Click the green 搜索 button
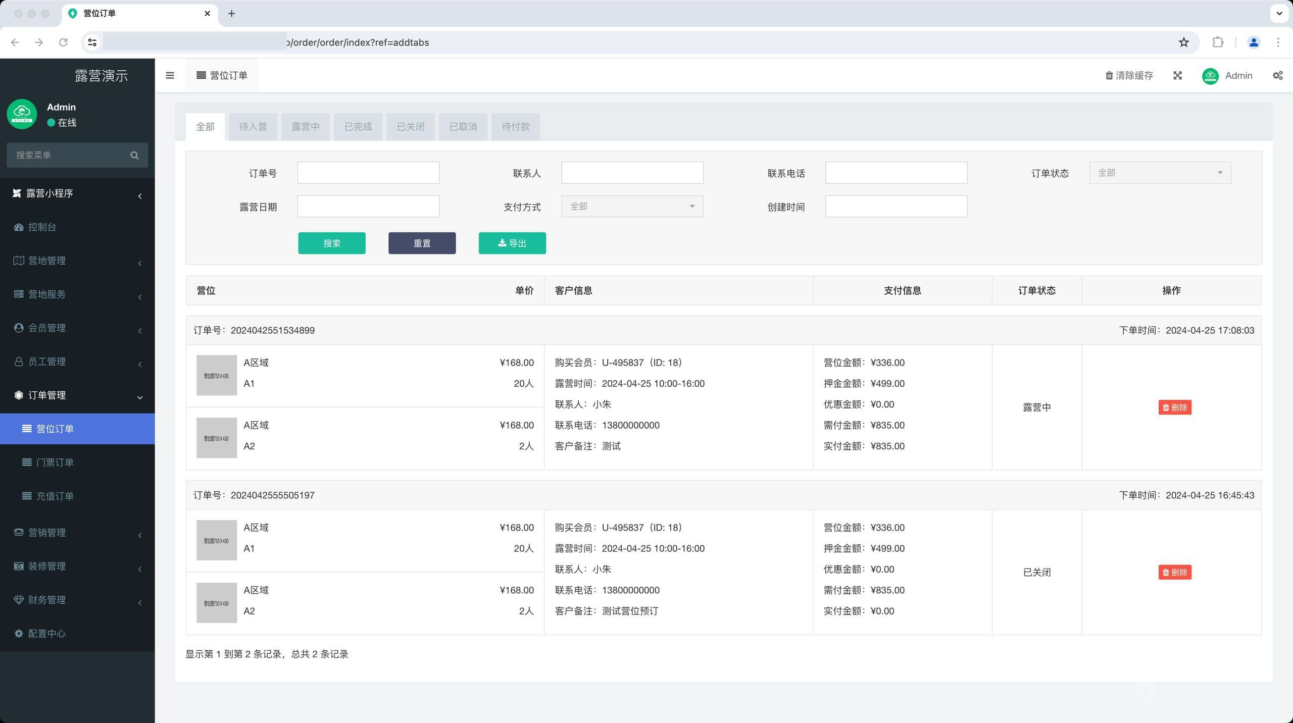The height and width of the screenshot is (723, 1293). click(331, 243)
